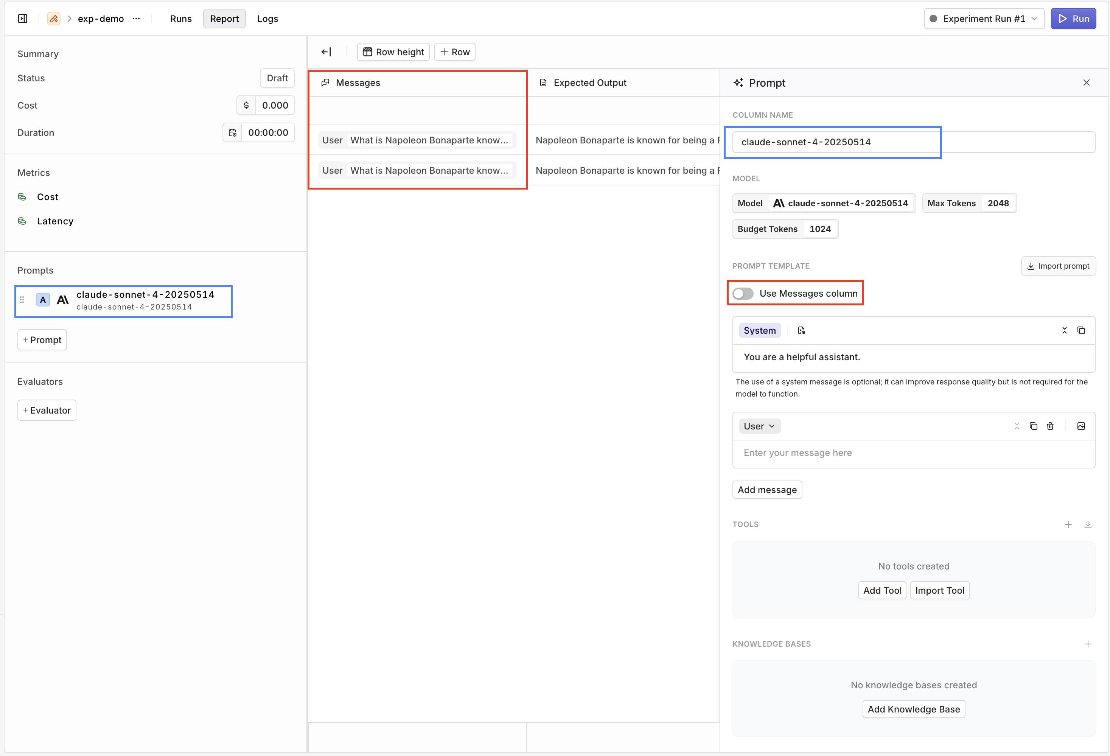The width and height of the screenshot is (1110, 756).
Task: Attach an image to User message
Action: [1081, 426]
